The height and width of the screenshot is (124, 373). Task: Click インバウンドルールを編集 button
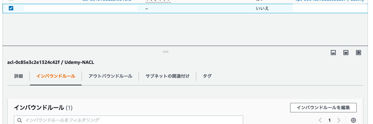pyautogui.click(x=323, y=108)
